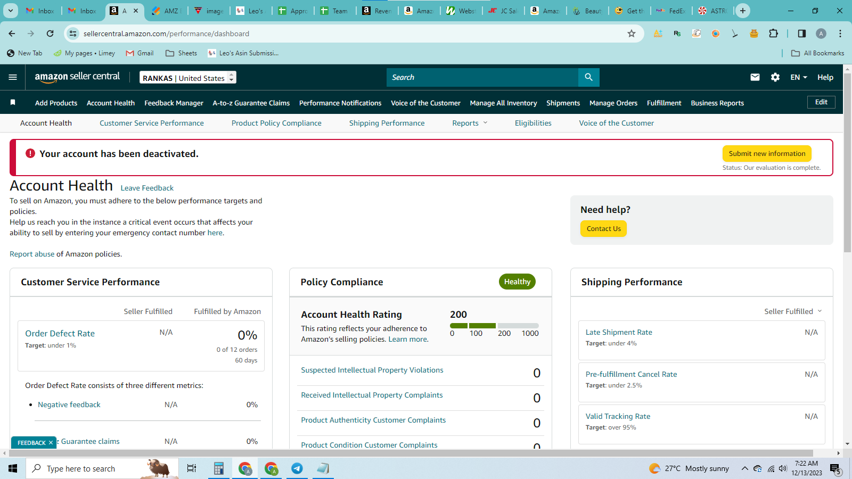Screen dimensions: 852x479
Task: Open the EN language dropdown
Action: coord(799,77)
